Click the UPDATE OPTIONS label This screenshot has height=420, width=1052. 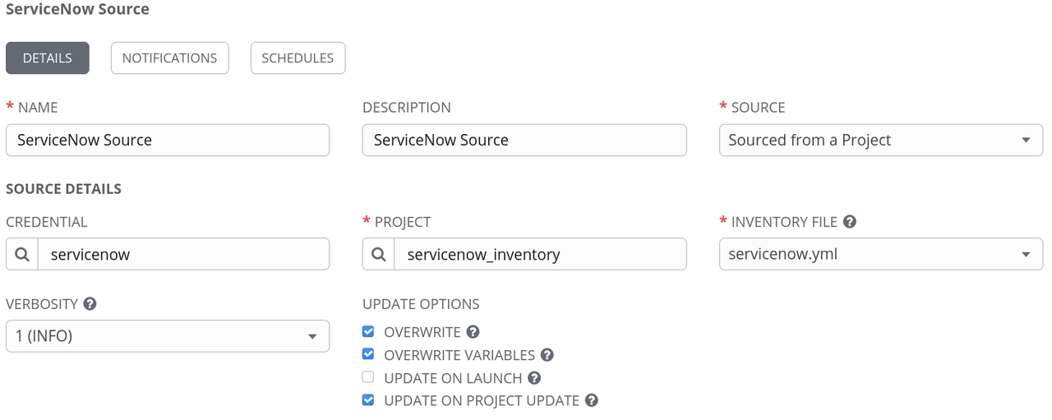[x=421, y=304]
